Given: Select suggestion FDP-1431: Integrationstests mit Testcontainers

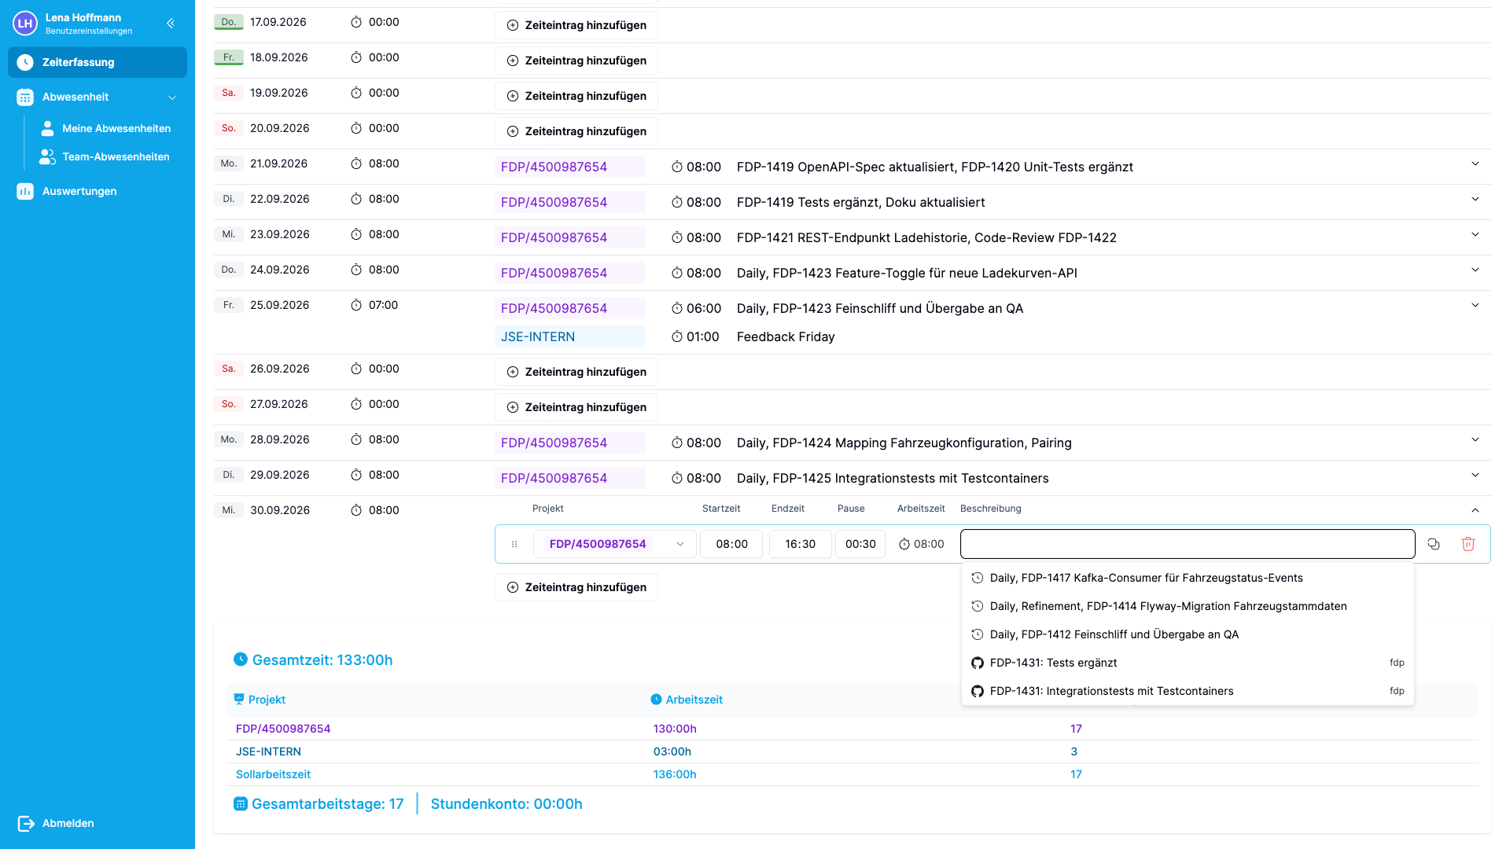Looking at the screenshot, I should click(x=1188, y=691).
